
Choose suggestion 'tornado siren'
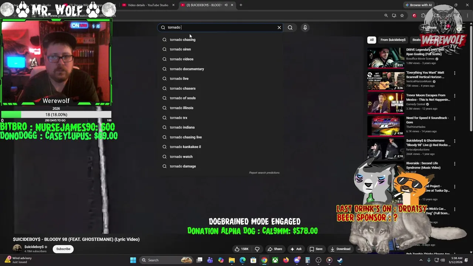pos(221,49)
